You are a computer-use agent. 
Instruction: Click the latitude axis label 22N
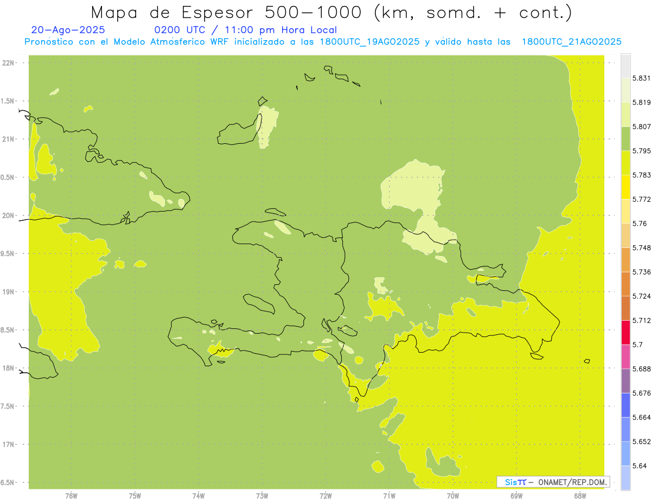point(8,63)
